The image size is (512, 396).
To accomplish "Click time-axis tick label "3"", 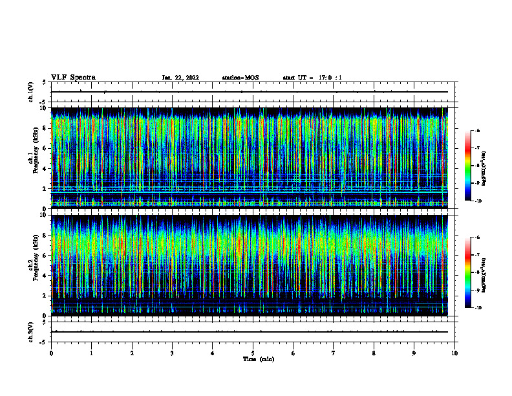I will 172,353.
